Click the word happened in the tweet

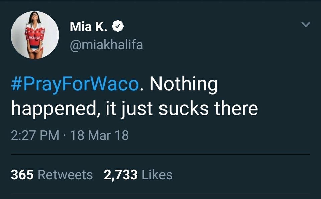pos(53,109)
